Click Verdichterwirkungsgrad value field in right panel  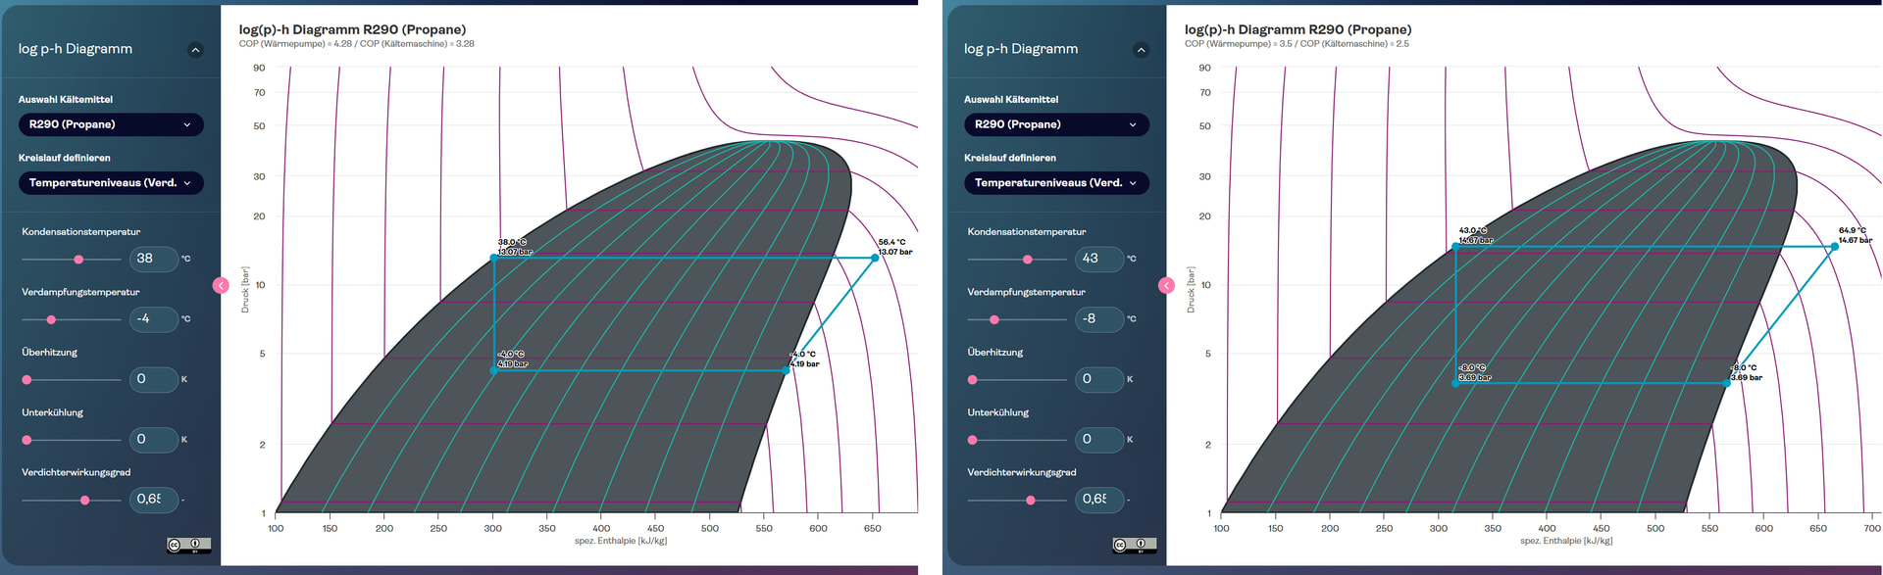click(x=1098, y=500)
